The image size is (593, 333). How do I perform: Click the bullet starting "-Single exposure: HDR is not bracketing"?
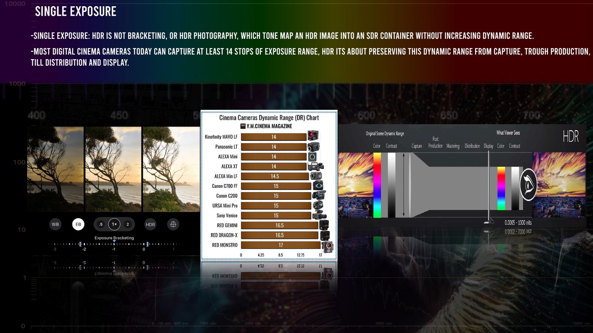[x=282, y=36]
